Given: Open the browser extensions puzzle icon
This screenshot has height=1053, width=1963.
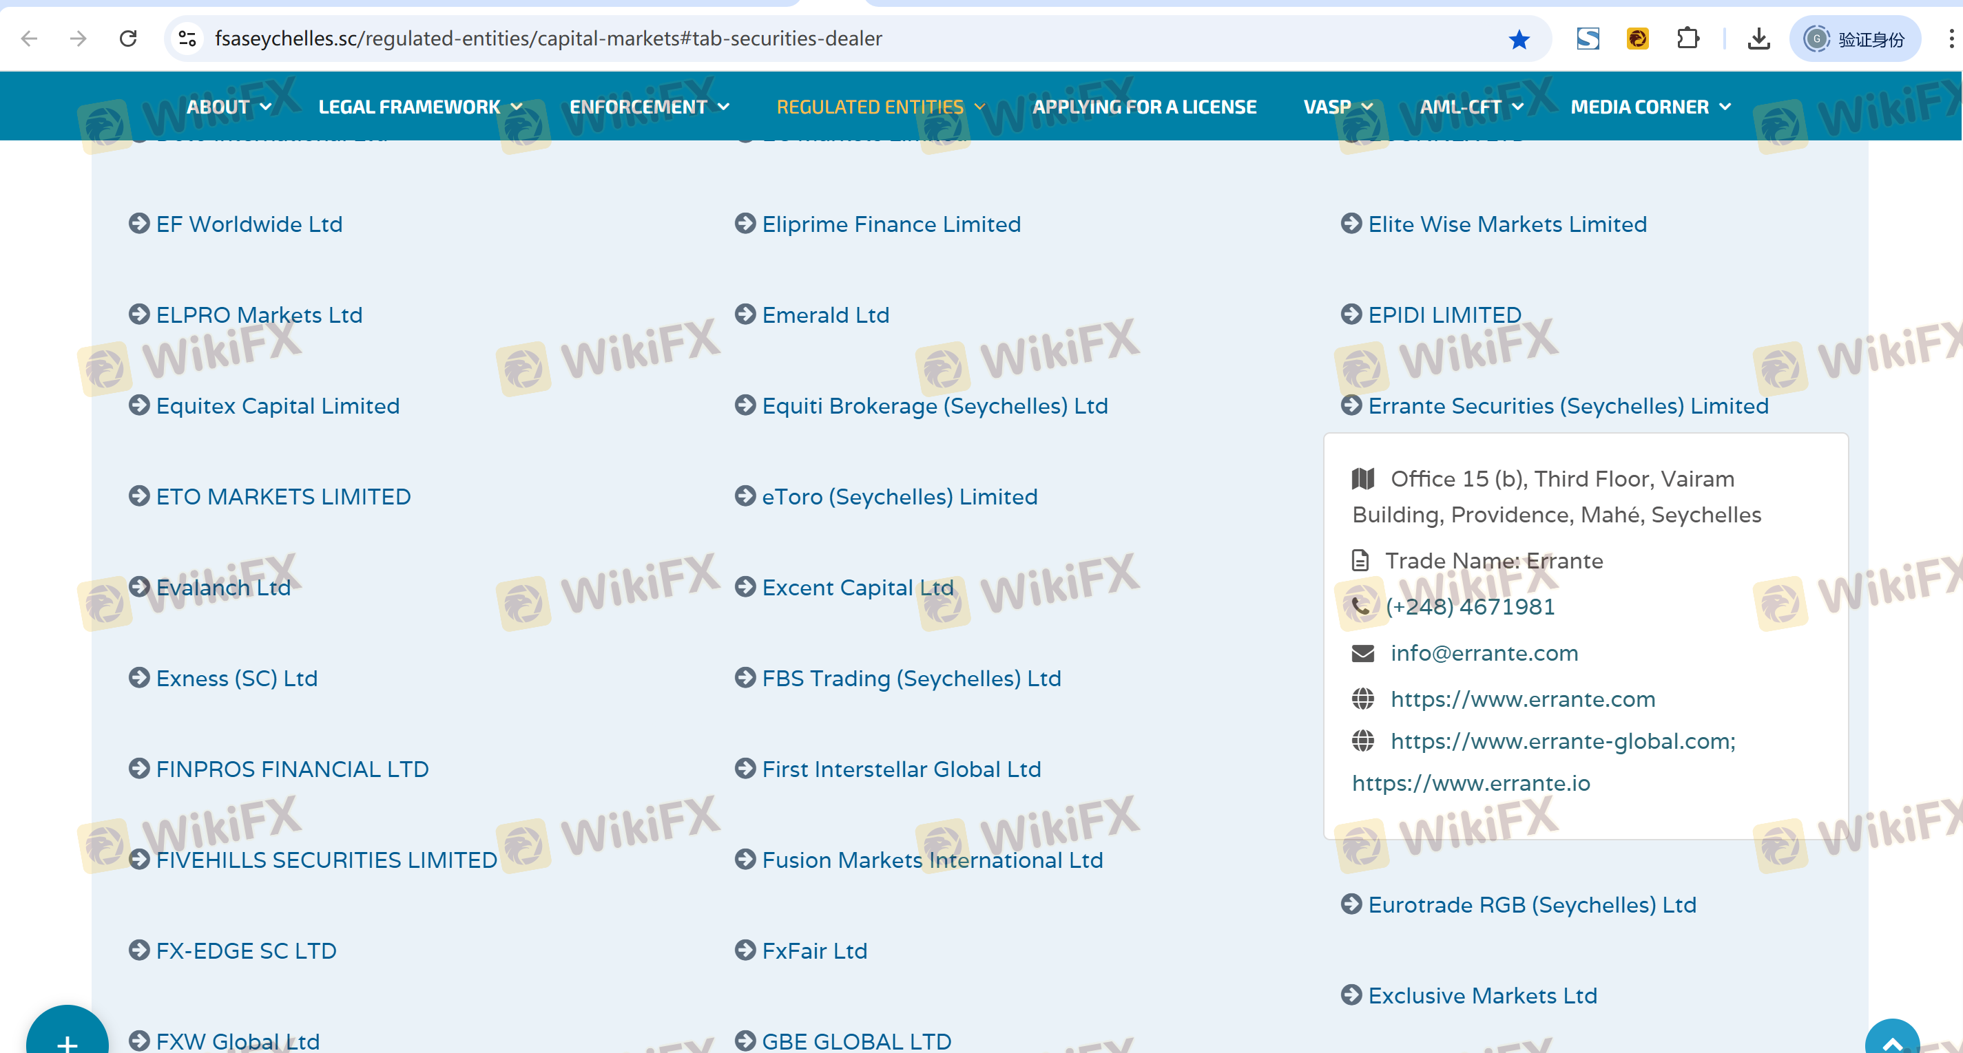Looking at the screenshot, I should (x=1688, y=38).
